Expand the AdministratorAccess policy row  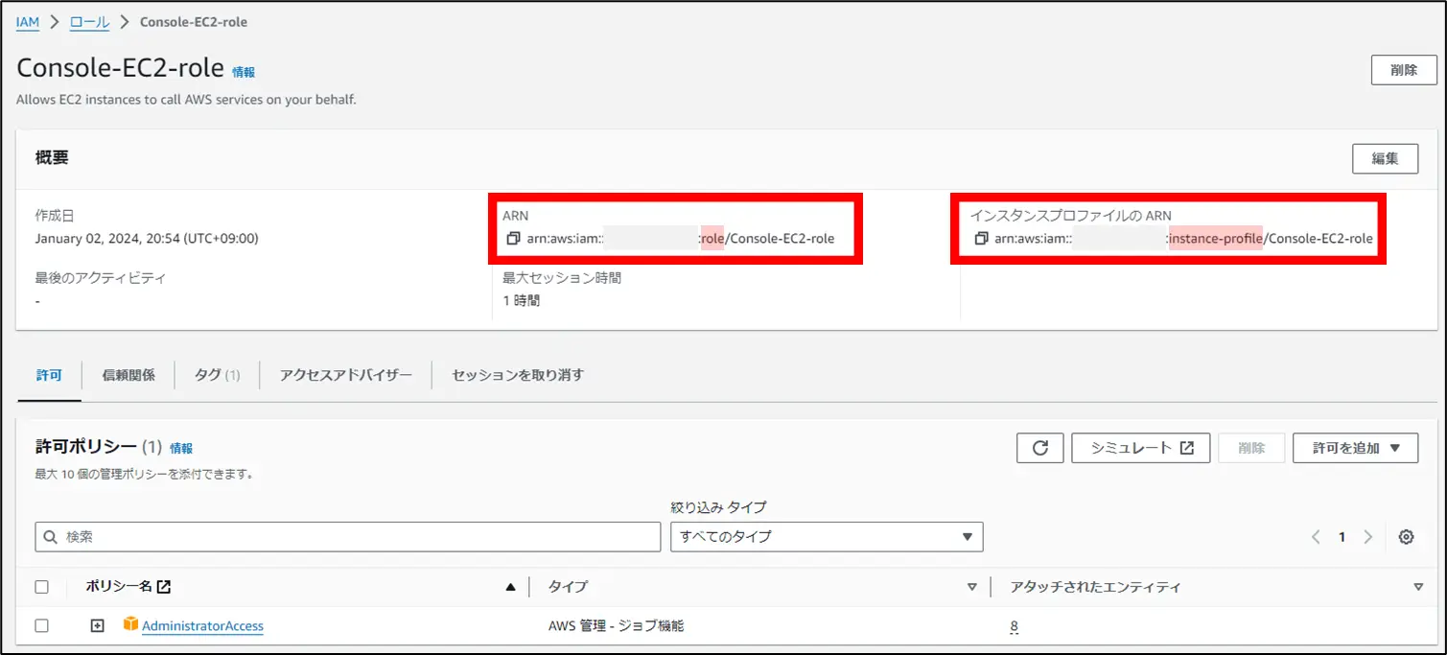pos(97,625)
